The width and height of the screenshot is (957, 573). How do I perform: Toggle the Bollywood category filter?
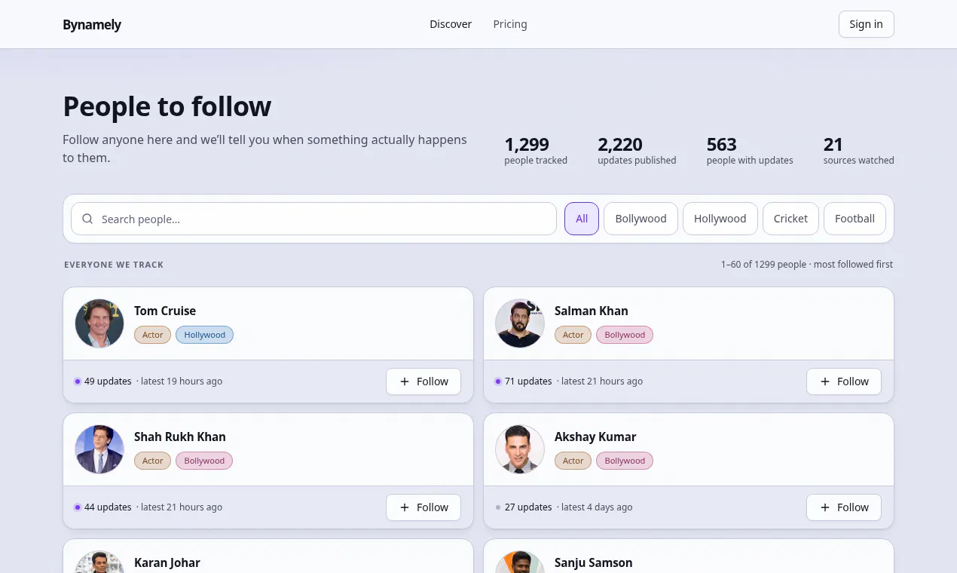(x=641, y=219)
